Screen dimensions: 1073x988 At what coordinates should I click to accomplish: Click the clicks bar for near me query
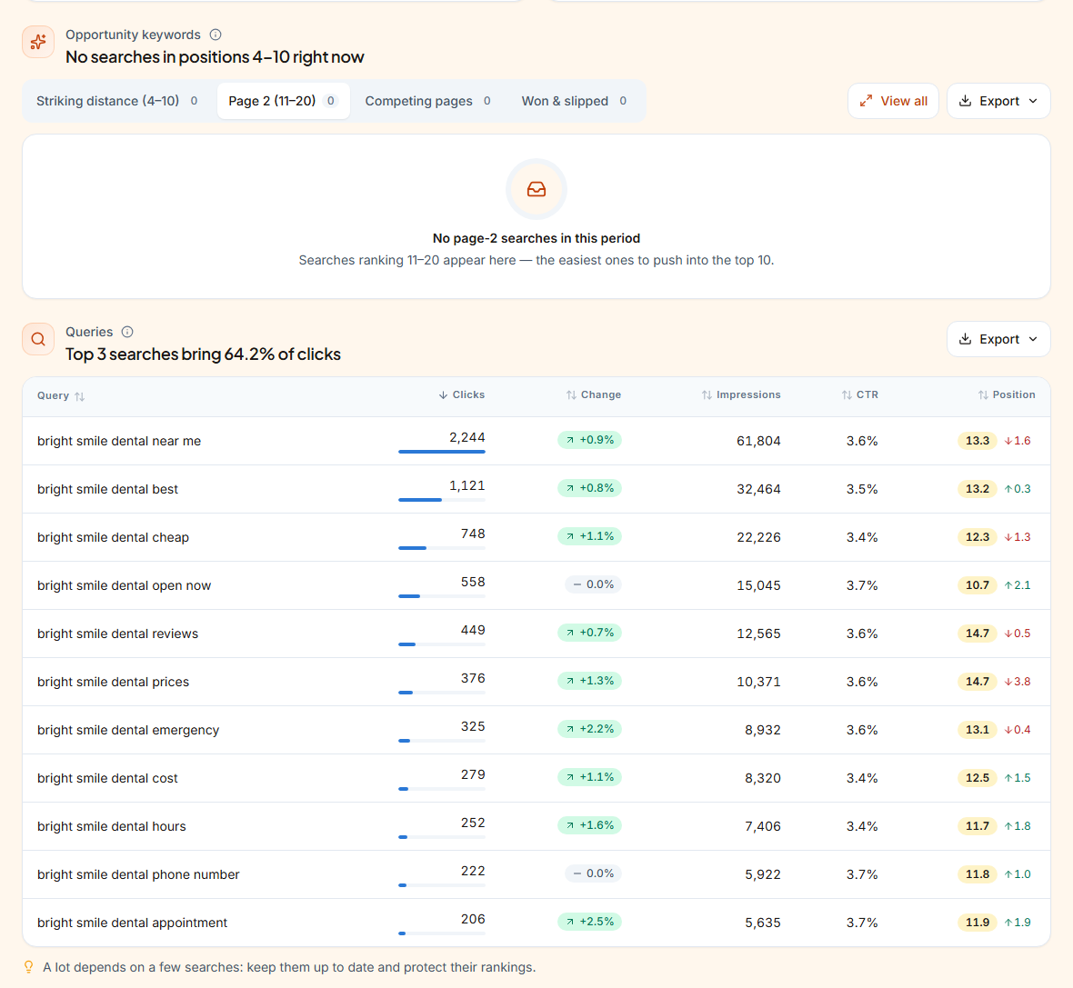coord(441,452)
